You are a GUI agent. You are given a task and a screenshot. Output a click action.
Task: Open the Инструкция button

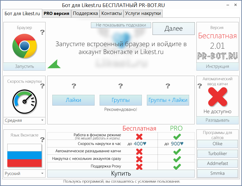(x=218, y=66)
